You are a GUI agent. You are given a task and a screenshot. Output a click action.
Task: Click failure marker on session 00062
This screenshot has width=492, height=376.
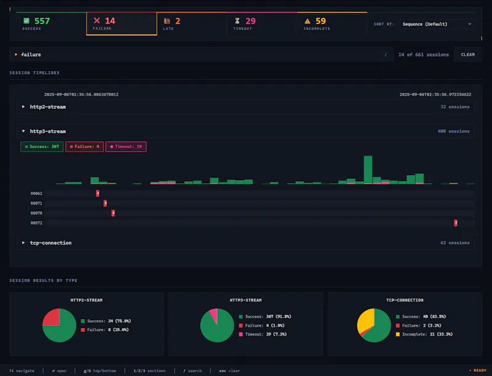98,194
